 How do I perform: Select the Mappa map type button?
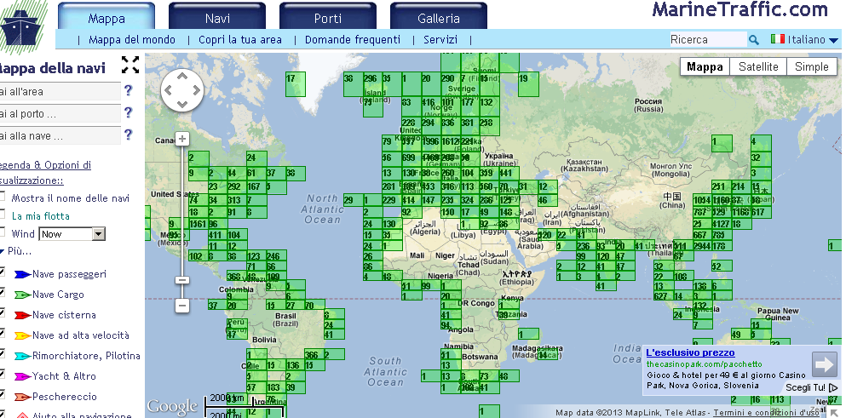705,67
